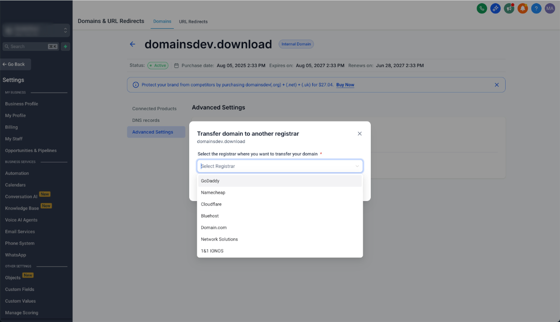This screenshot has height=322, width=560.
Task: Click the calendar icon before Purchase date
Action: (x=177, y=65)
